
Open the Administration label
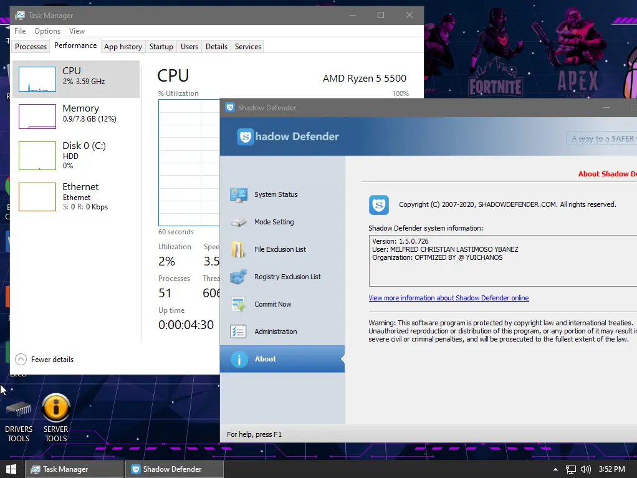tap(275, 332)
